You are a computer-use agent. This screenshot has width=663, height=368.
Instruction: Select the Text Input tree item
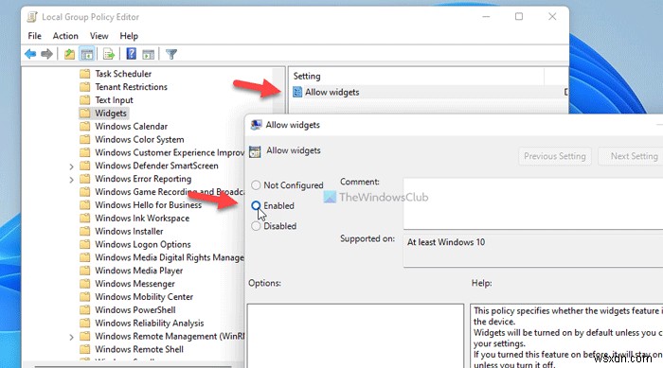coord(114,100)
